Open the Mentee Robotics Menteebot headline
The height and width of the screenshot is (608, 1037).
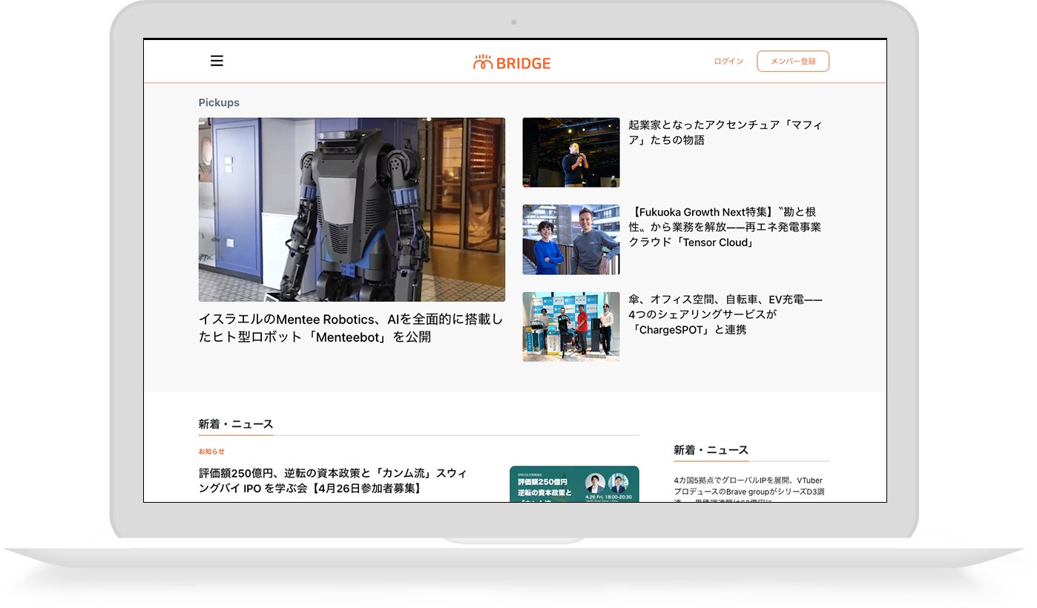point(351,328)
